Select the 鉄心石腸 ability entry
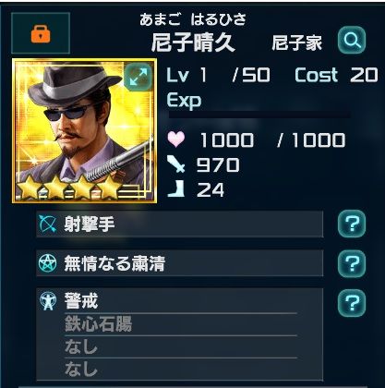This screenshot has height=388, width=385. [99, 323]
